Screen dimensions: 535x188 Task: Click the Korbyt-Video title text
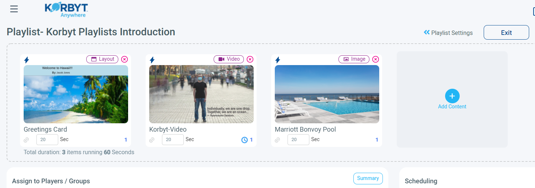(x=168, y=129)
